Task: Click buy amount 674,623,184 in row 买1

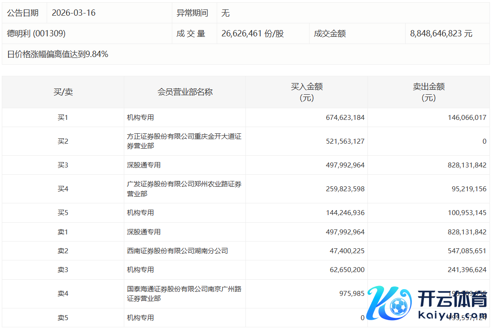Action: coord(345,117)
